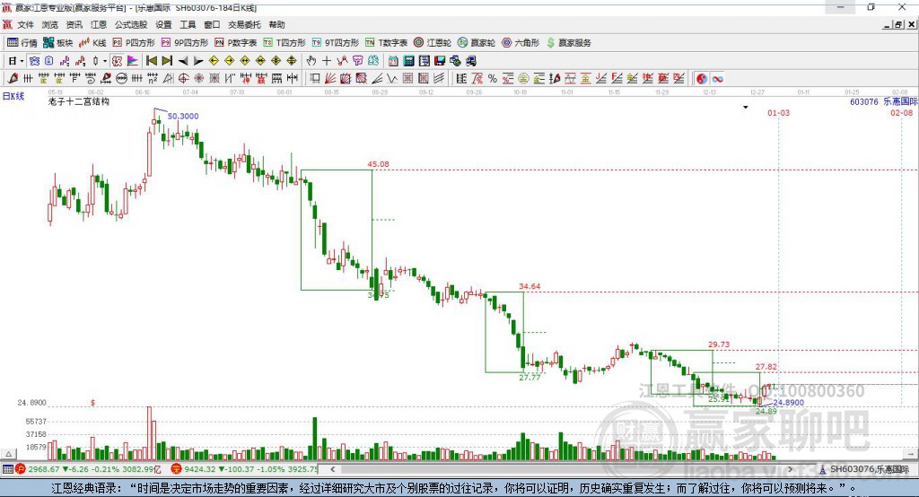Click the horizontal scrollbar right arrow

790,469
